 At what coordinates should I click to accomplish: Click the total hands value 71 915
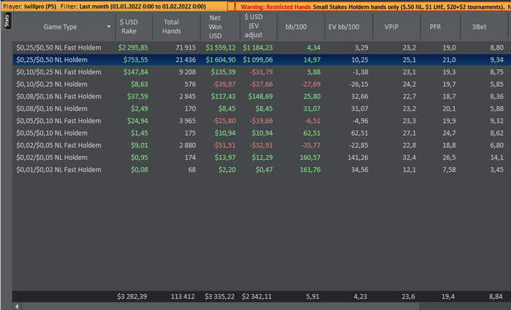185,47
